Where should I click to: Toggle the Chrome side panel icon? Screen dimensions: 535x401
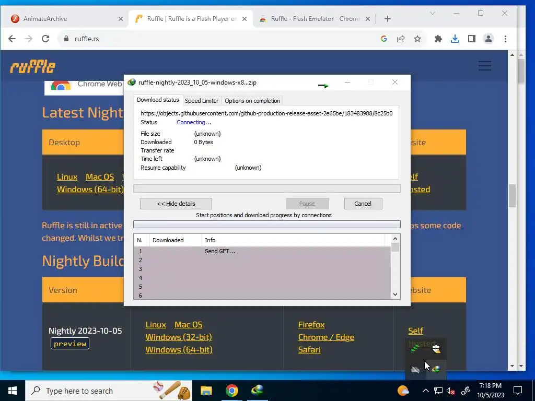472,39
